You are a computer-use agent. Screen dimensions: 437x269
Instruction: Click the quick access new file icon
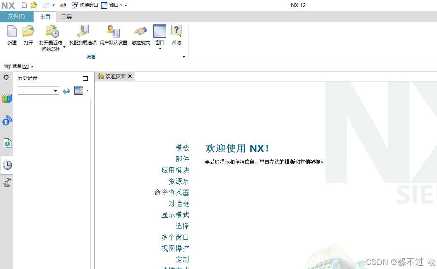(x=24, y=5)
